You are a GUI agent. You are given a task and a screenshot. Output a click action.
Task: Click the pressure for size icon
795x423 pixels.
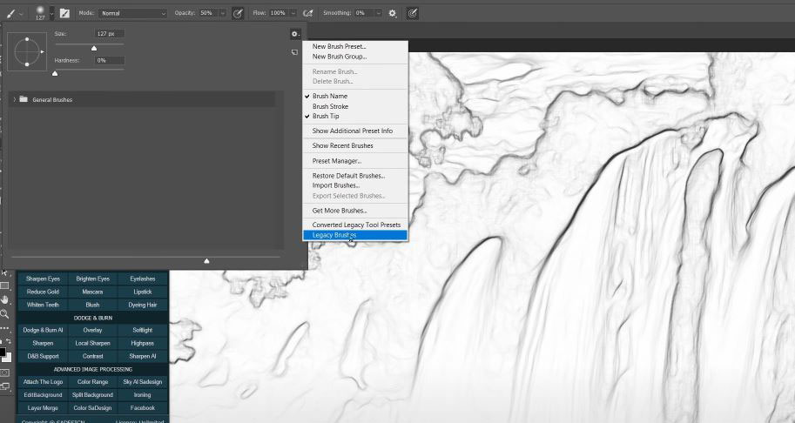click(x=412, y=13)
